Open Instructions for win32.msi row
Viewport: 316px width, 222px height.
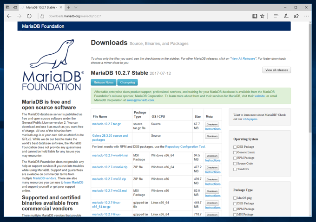[213, 196]
